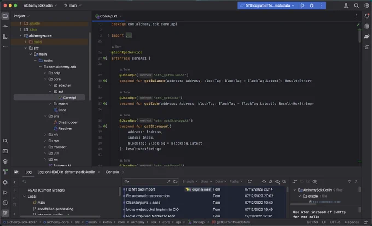Toggle preview diff eye in commit details

point(315,182)
